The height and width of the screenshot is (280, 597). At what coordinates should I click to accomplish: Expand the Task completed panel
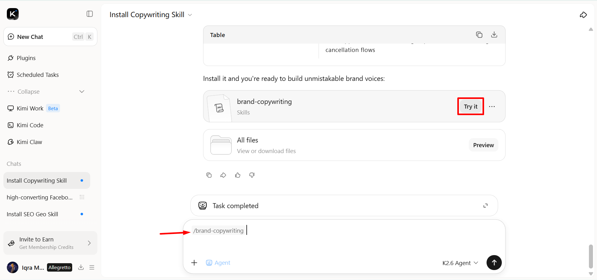[485, 206]
